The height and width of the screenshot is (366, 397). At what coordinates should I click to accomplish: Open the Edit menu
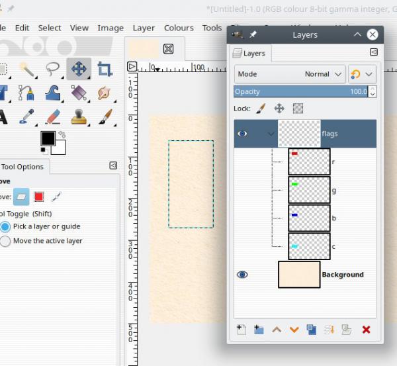(x=22, y=28)
